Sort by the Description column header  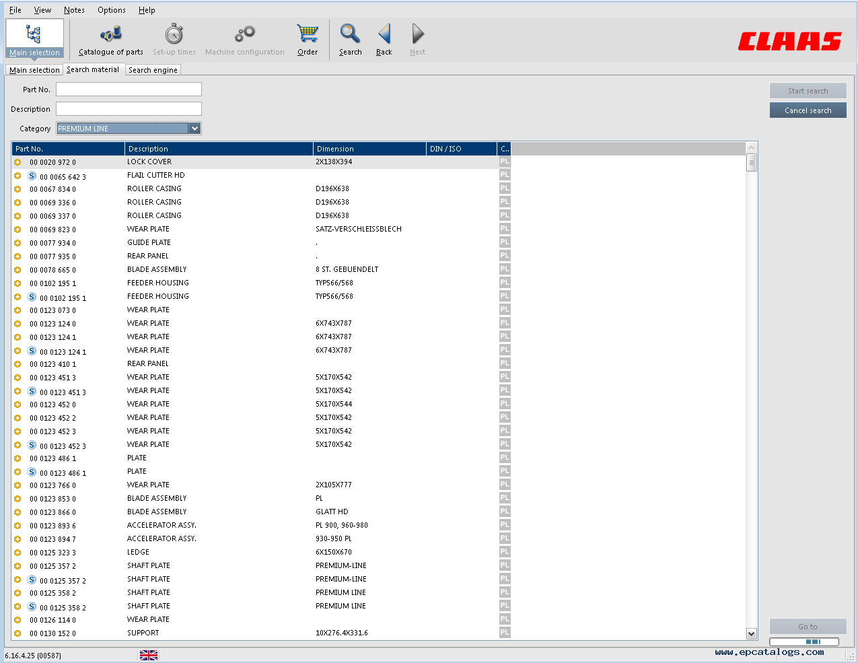click(219, 149)
